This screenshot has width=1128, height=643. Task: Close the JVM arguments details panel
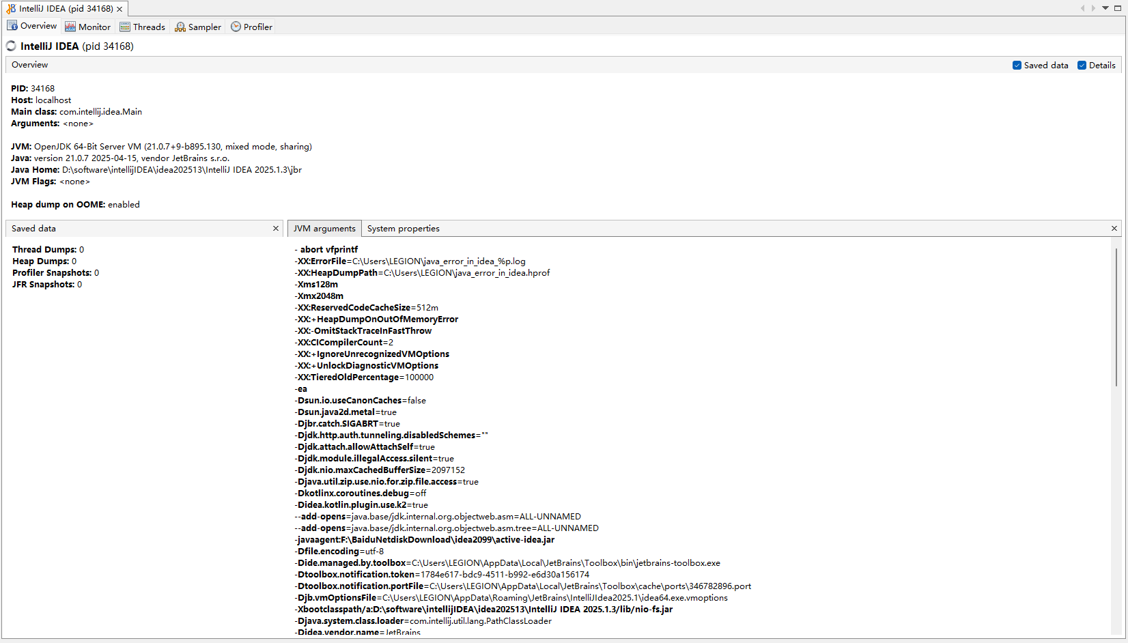(1114, 229)
